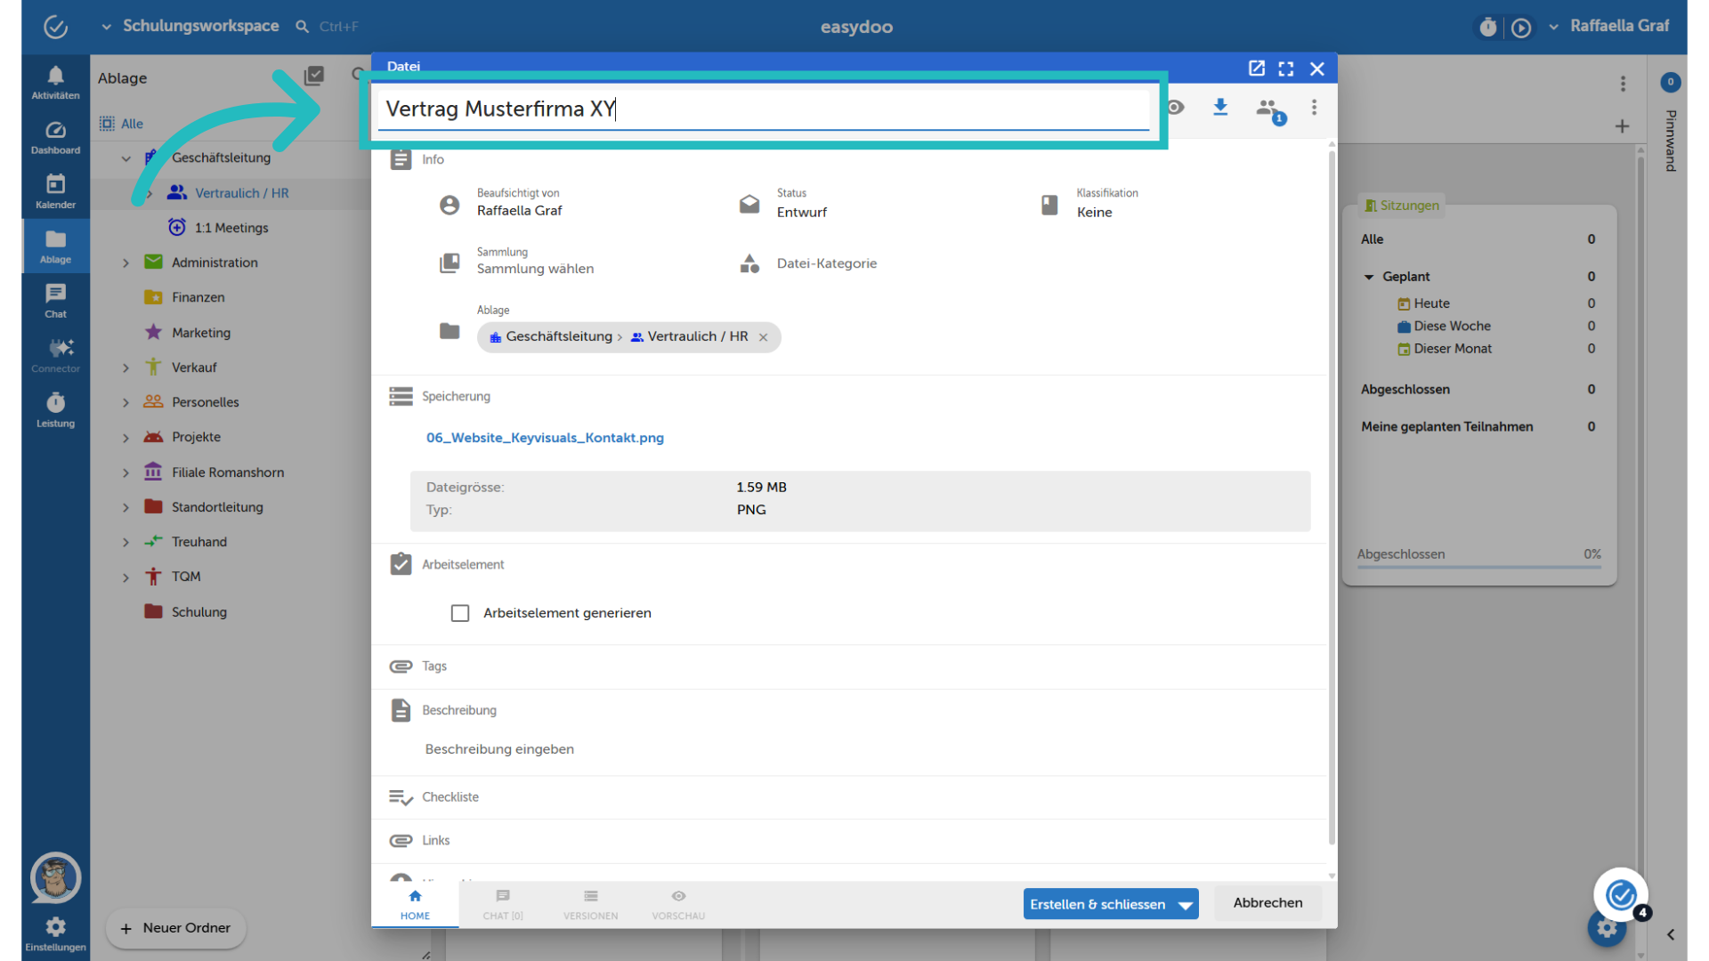
Task: Select Alle in the Ablage panel
Action: 121,124
